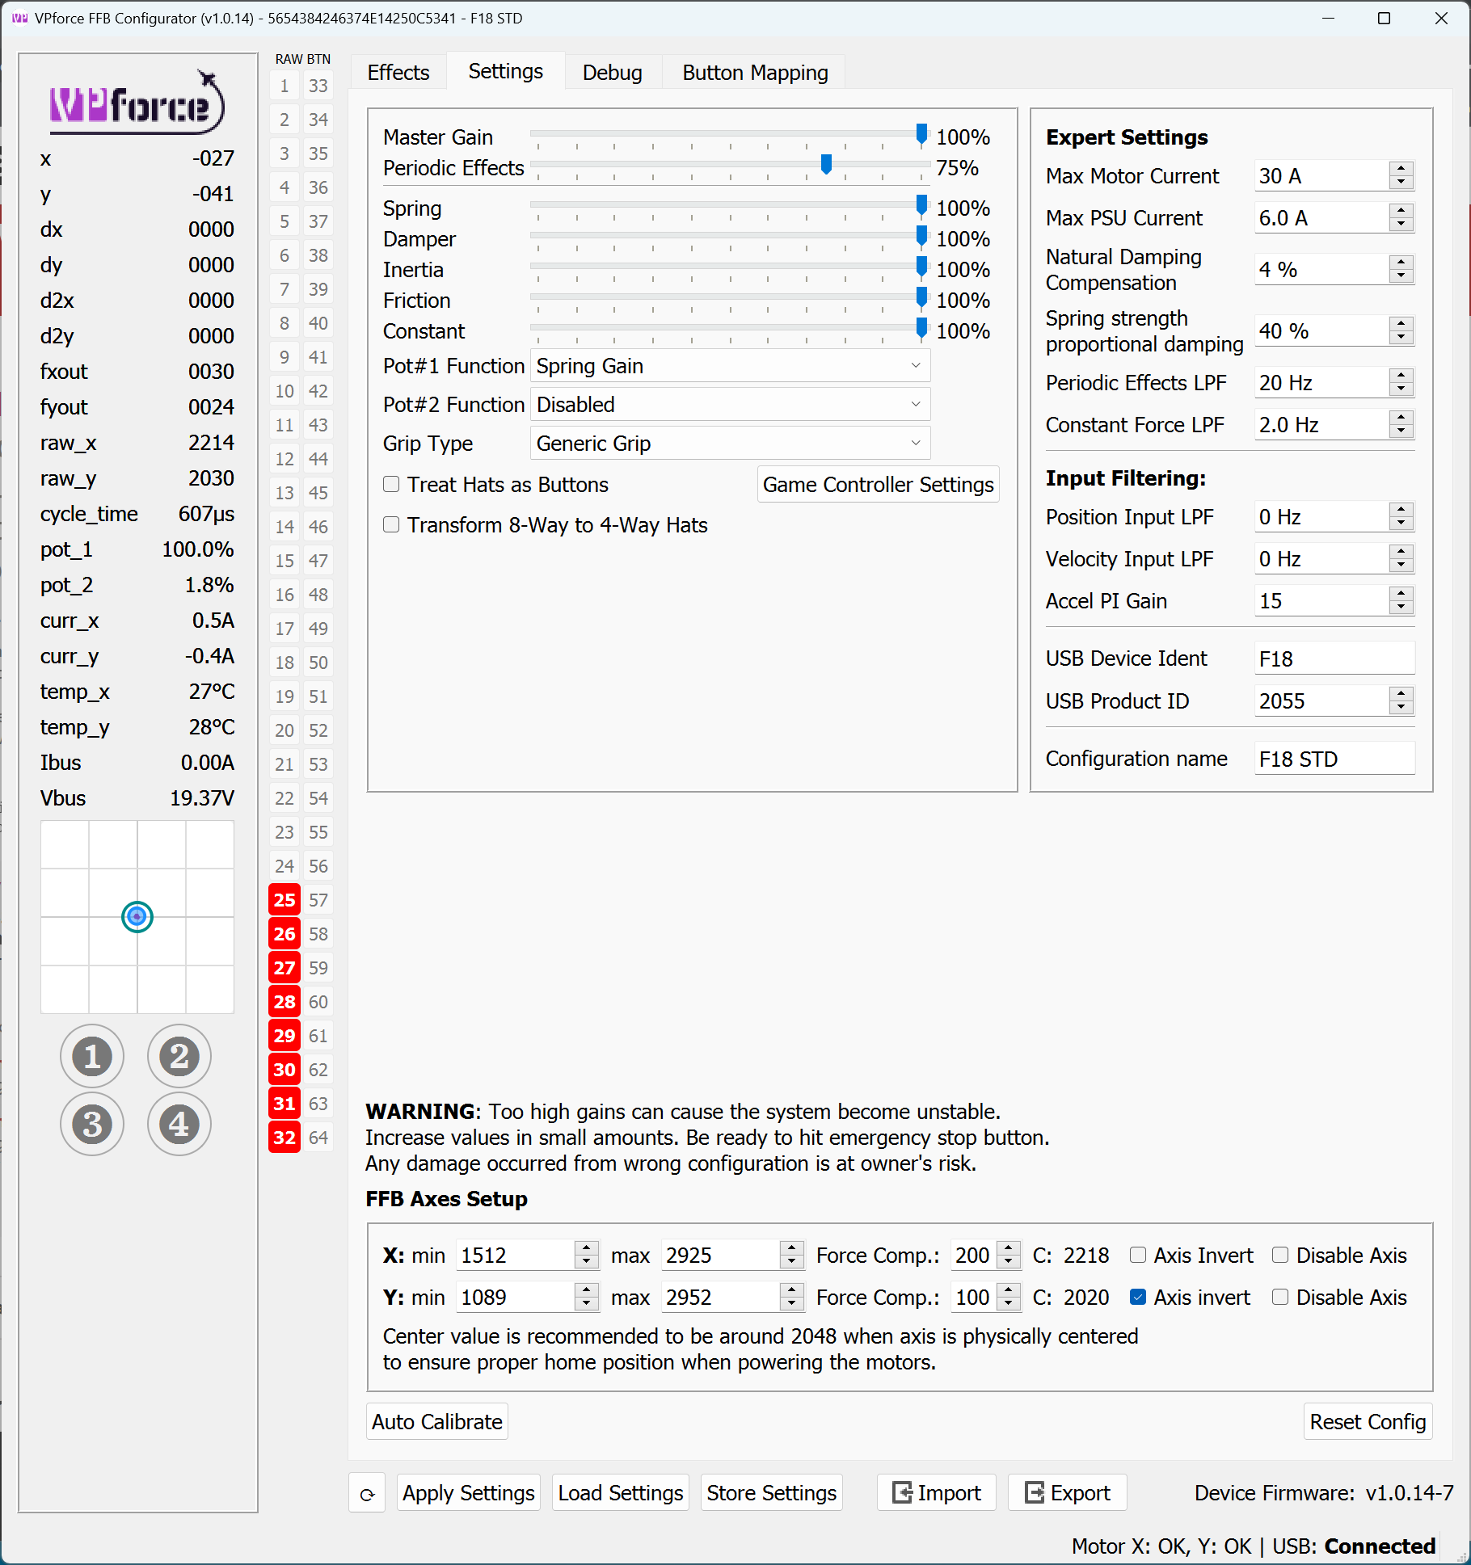Increase Accel PI Gain value
Viewport: 1471px width, 1565px height.
coord(1401,594)
